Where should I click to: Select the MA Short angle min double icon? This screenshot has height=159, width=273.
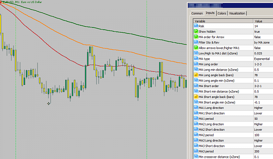click(196, 102)
